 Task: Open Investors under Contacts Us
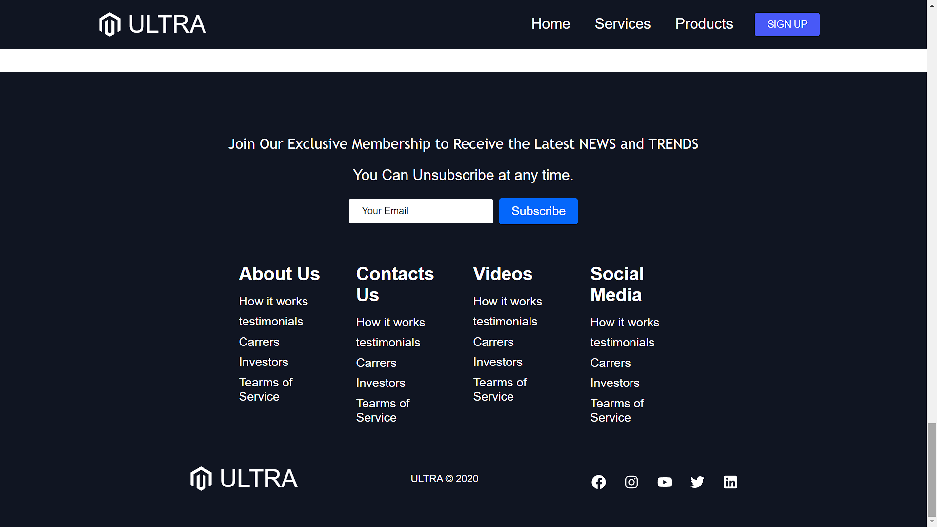pyautogui.click(x=381, y=383)
